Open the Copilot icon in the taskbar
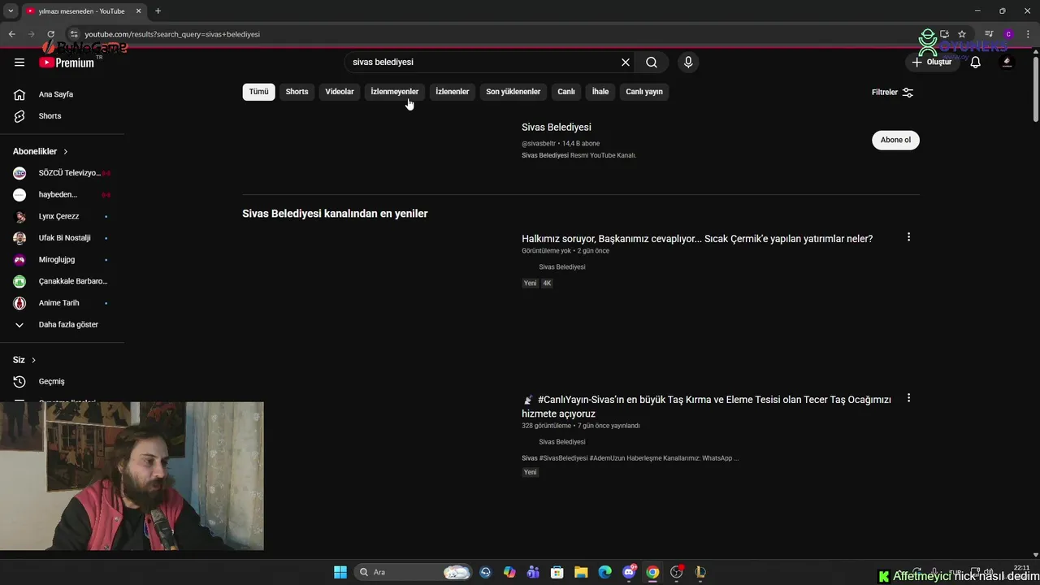The image size is (1040, 585). (x=509, y=572)
